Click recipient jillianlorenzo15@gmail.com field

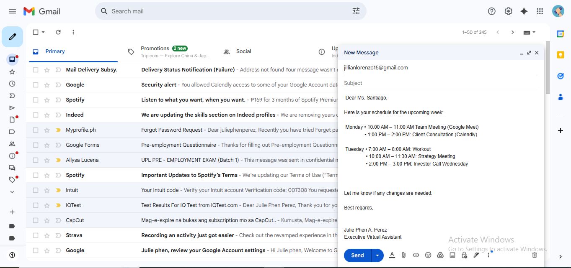(x=441, y=67)
